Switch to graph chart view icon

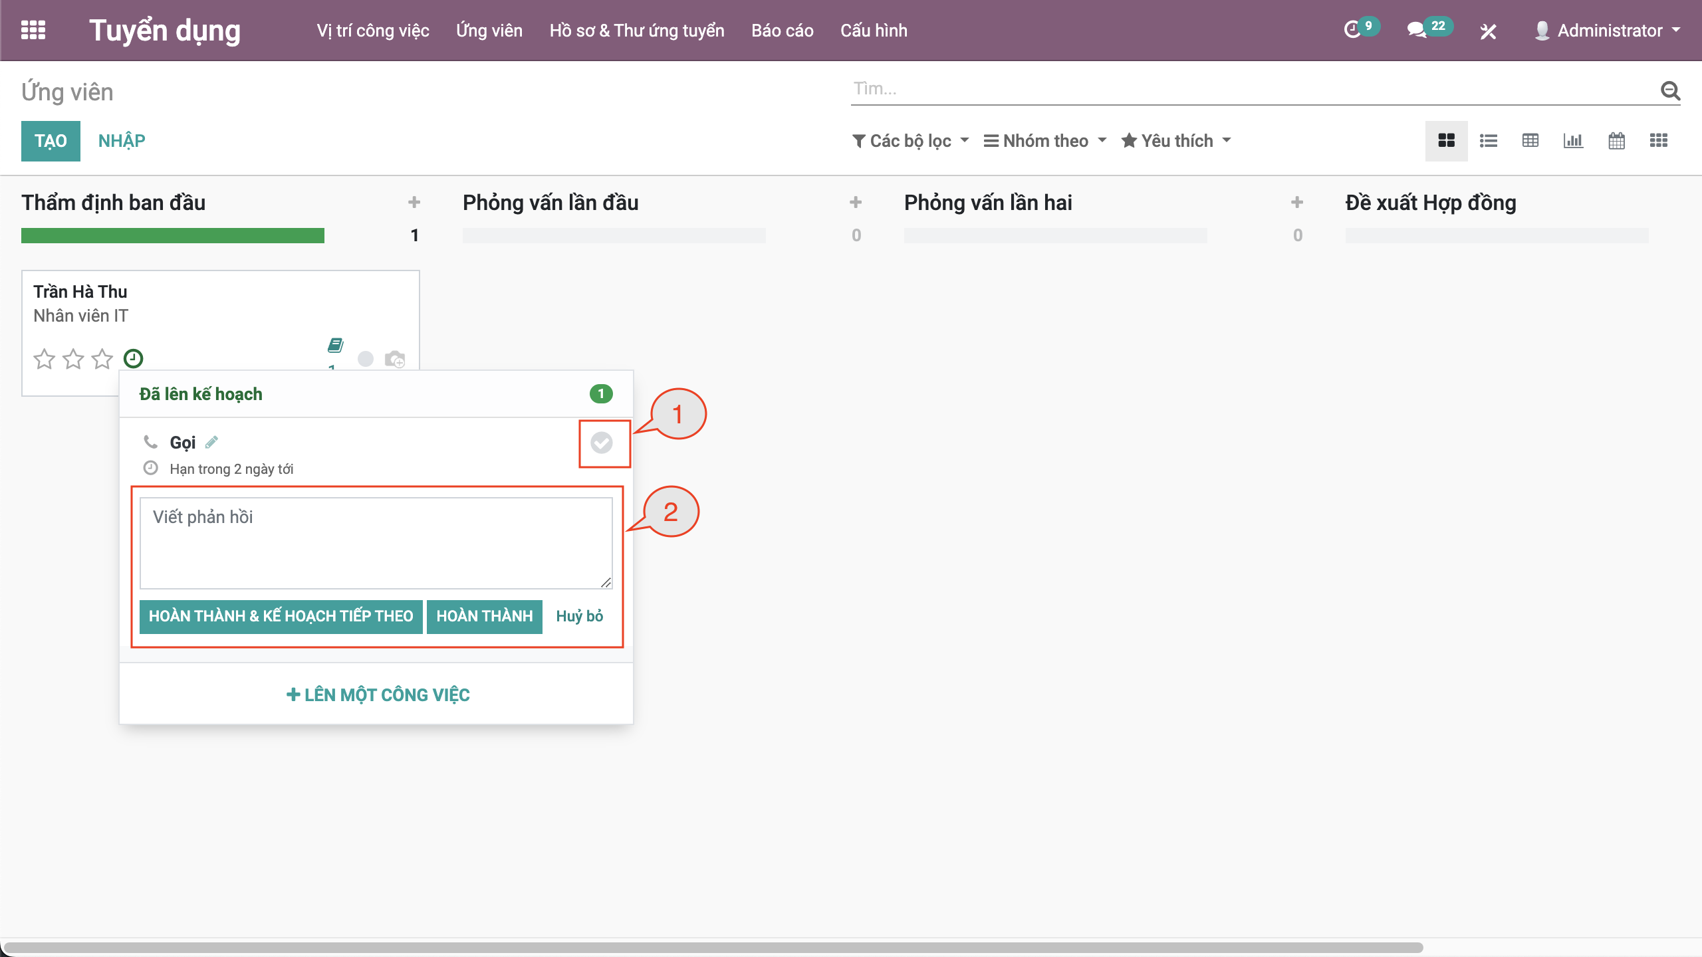[1573, 141]
